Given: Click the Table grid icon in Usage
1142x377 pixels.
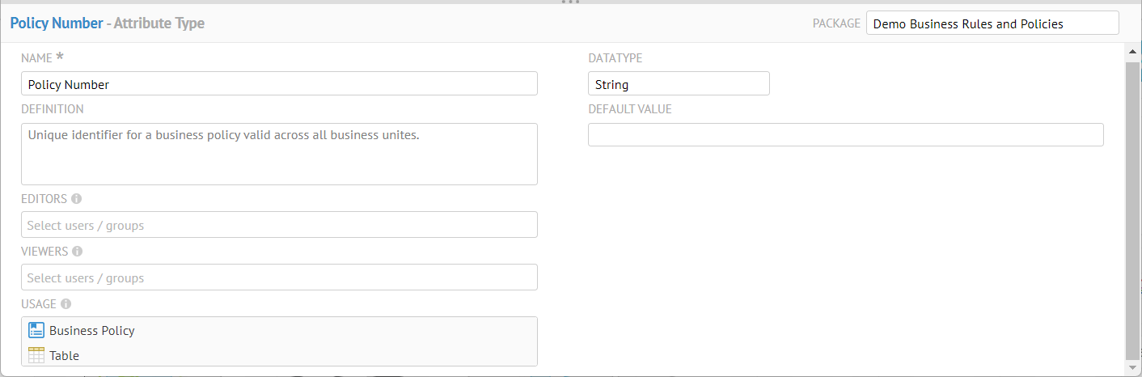Looking at the screenshot, I should (x=36, y=355).
